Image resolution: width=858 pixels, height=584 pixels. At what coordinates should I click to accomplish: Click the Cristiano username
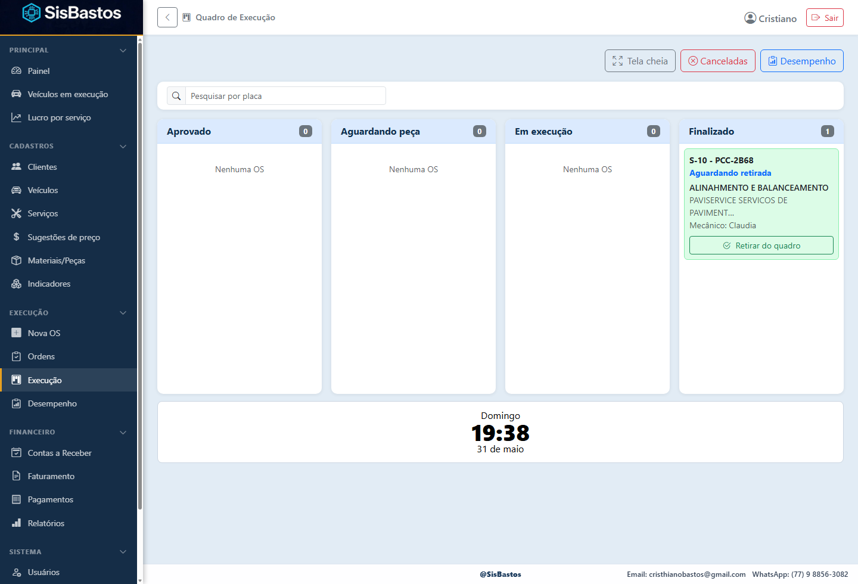point(778,18)
